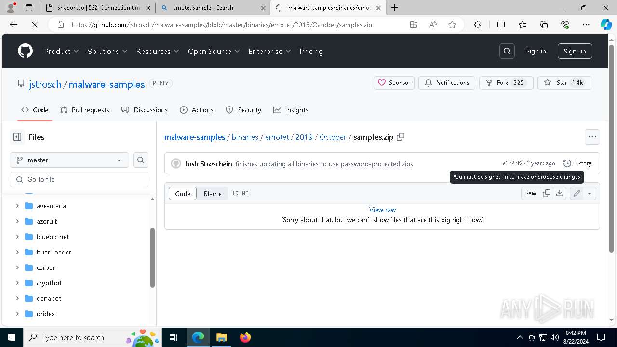Viewport: 617px width, 347px height.
Task: Download raw file icon
Action: (559, 193)
